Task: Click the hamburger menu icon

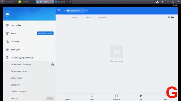Action: (x=59, y=11)
